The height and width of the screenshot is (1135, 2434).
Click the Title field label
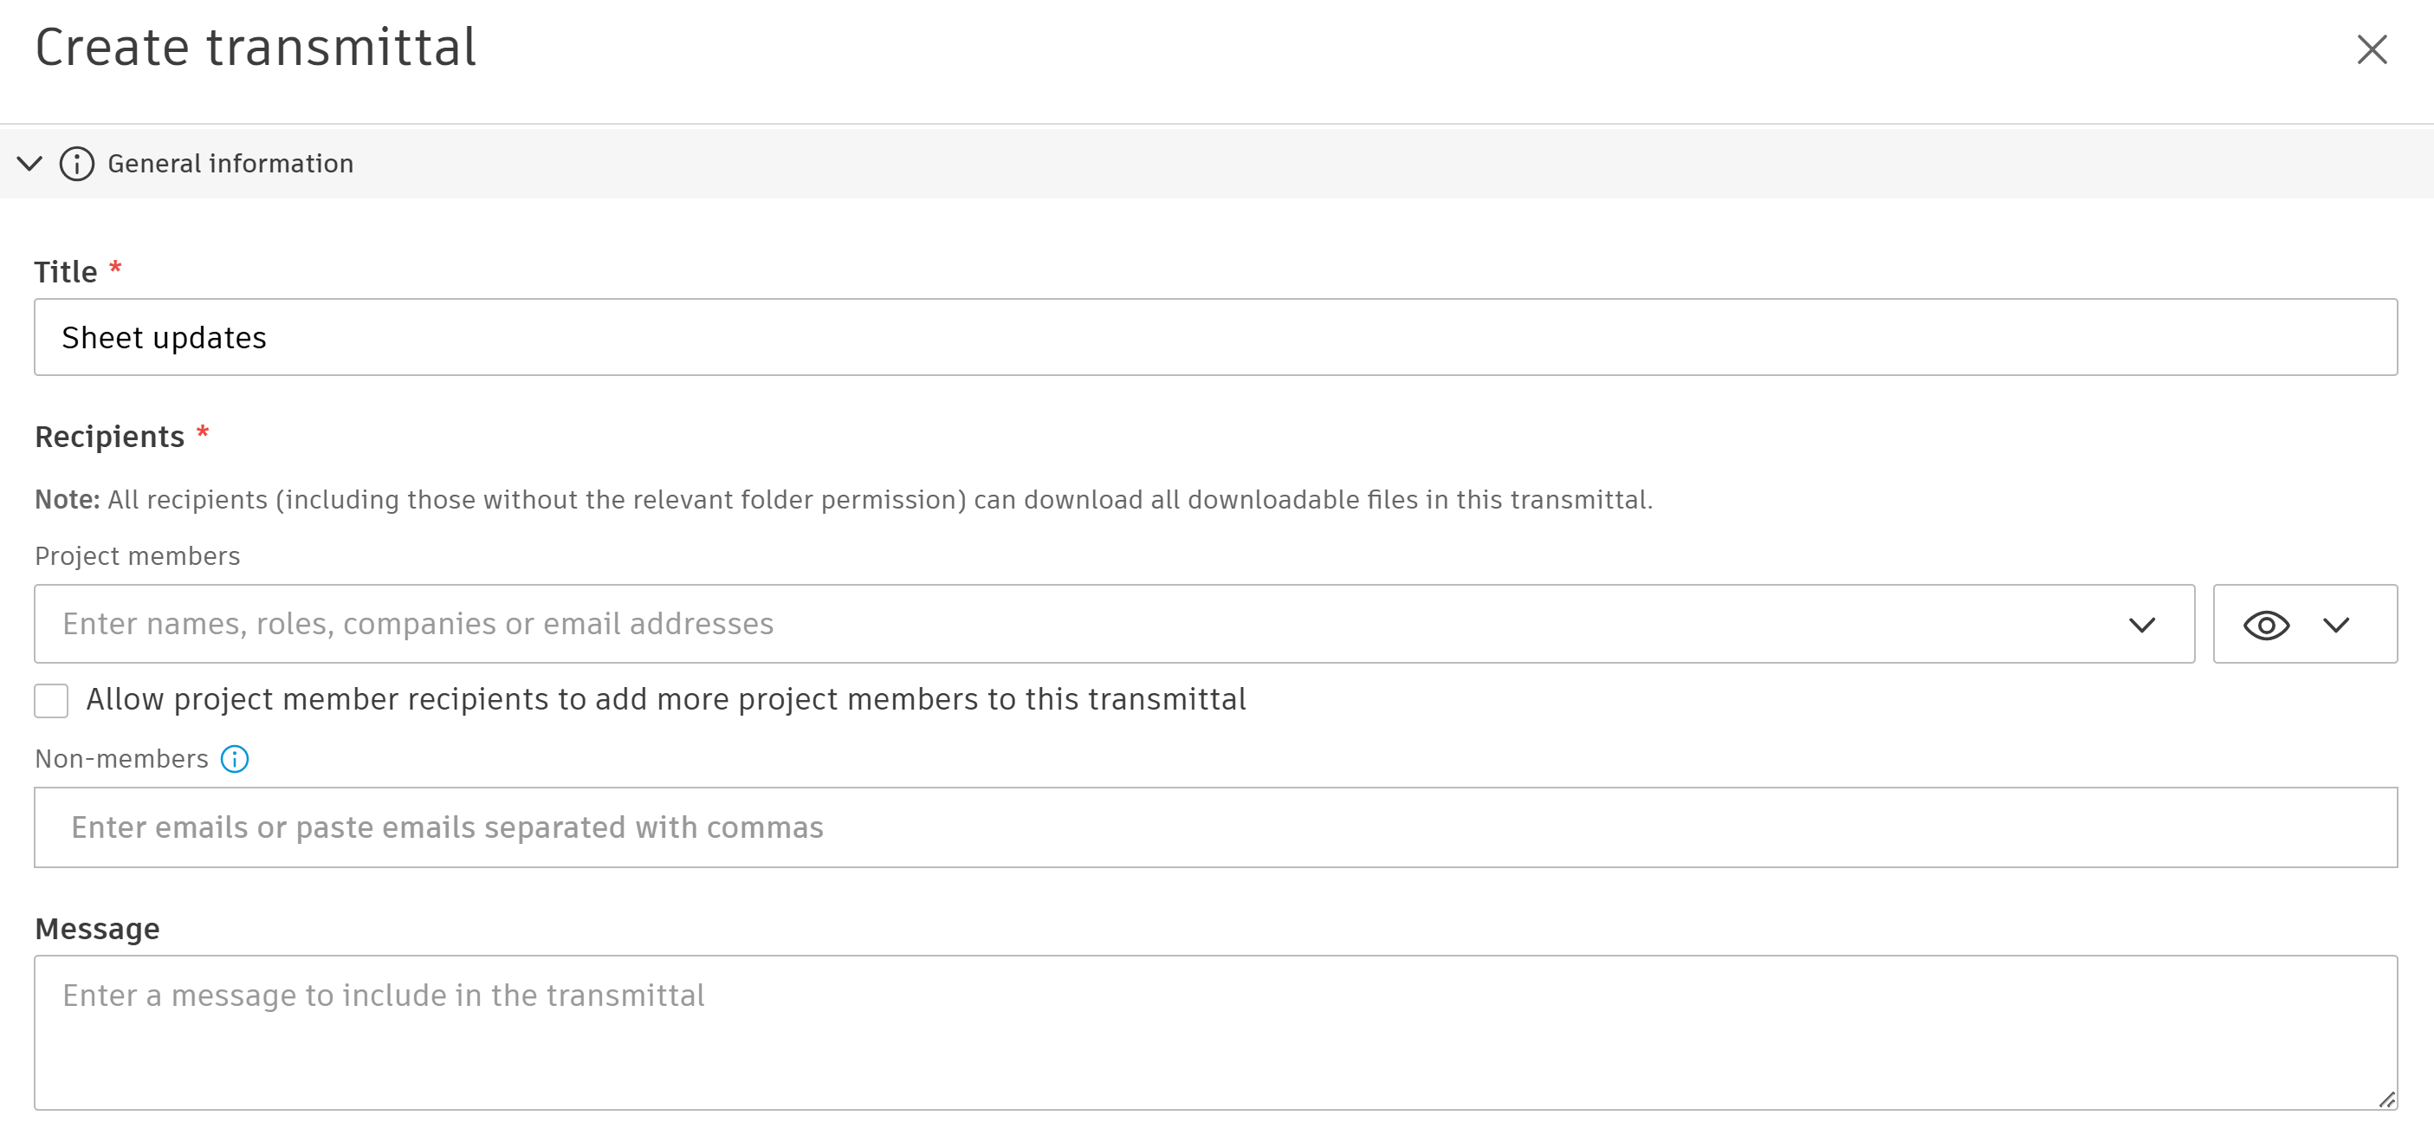[x=65, y=272]
